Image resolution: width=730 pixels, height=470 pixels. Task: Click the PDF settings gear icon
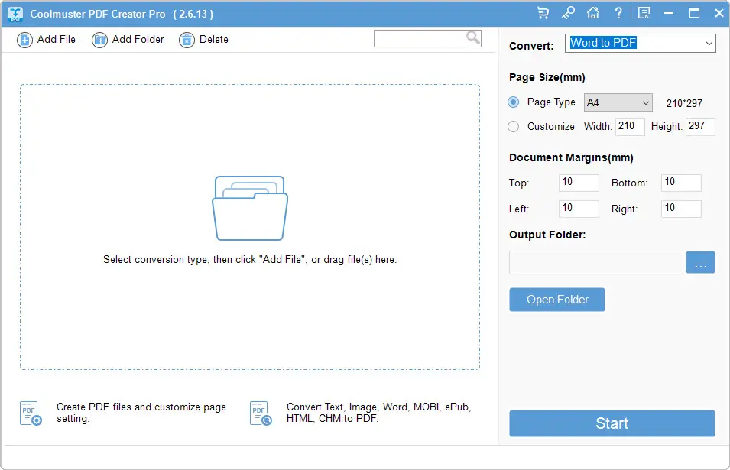coord(31,413)
